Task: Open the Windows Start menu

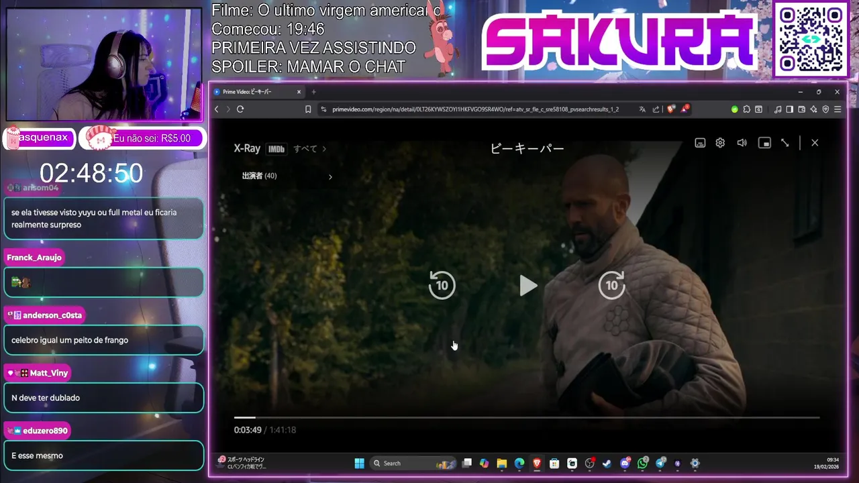Action: [x=359, y=463]
